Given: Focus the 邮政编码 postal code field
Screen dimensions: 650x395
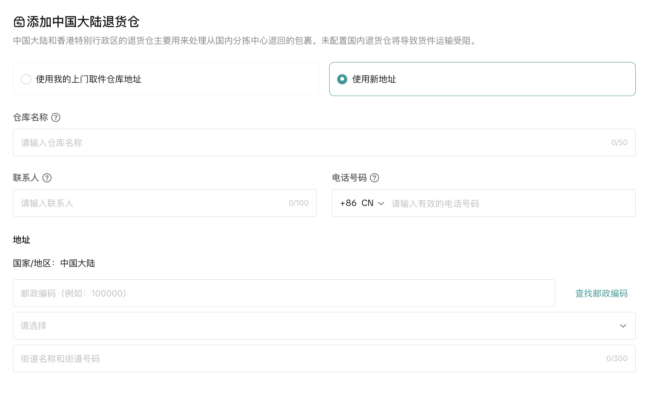Looking at the screenshot, I should 283,293.
